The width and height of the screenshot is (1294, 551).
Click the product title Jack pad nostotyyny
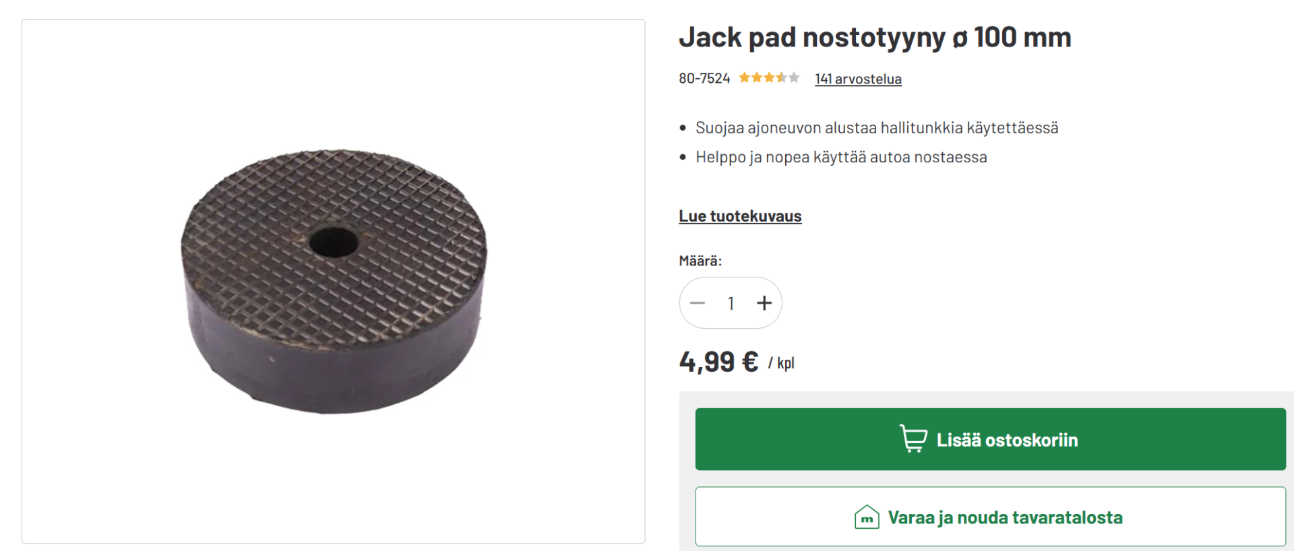[x=874, y=38]
